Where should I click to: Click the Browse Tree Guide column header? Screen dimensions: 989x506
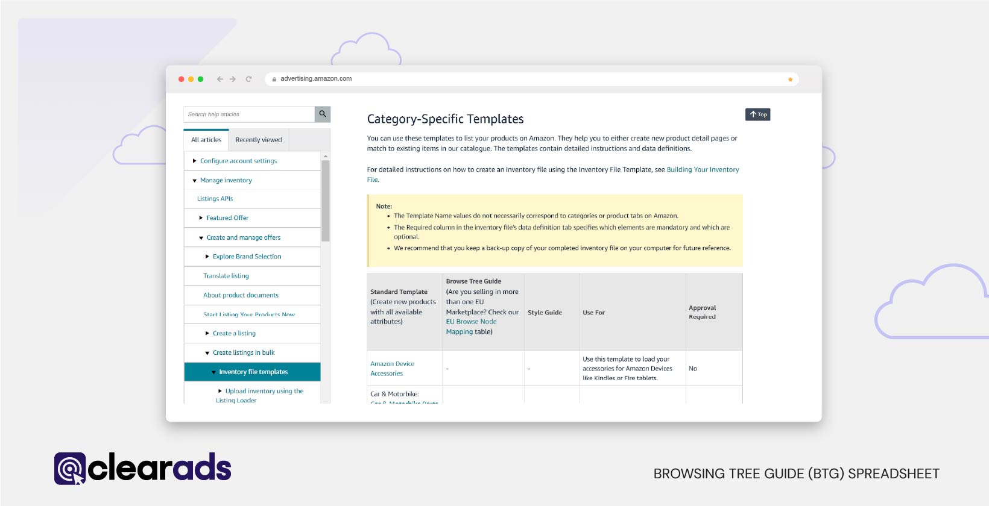pyautogui.click(x=484, y=312)
